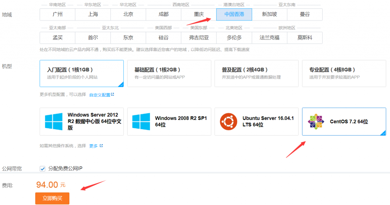Select the 新加坡 region

tap(269, 14)
